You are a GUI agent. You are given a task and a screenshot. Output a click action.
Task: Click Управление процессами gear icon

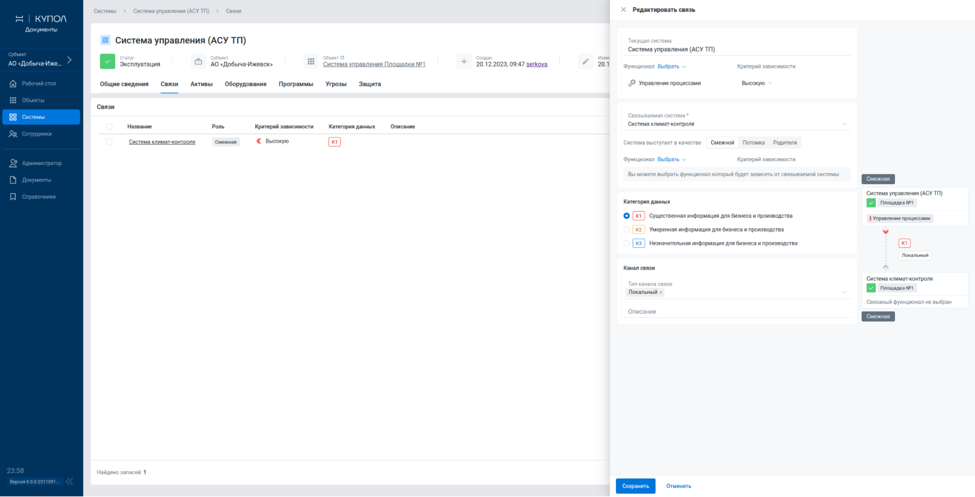click(x=632, y=83)
